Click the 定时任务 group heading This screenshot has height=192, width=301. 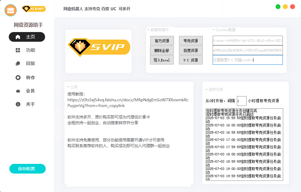coord(216,89)
